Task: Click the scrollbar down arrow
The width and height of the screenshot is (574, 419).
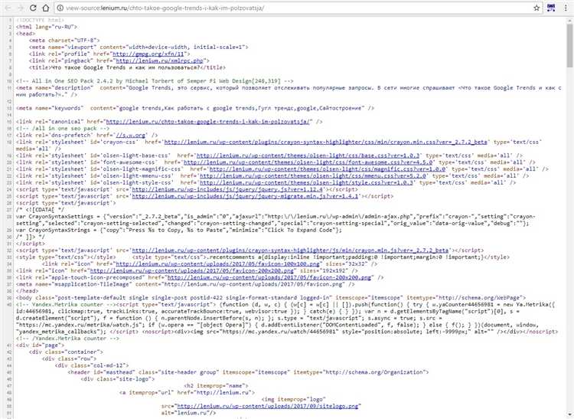Action: click(x=569, y=416)
